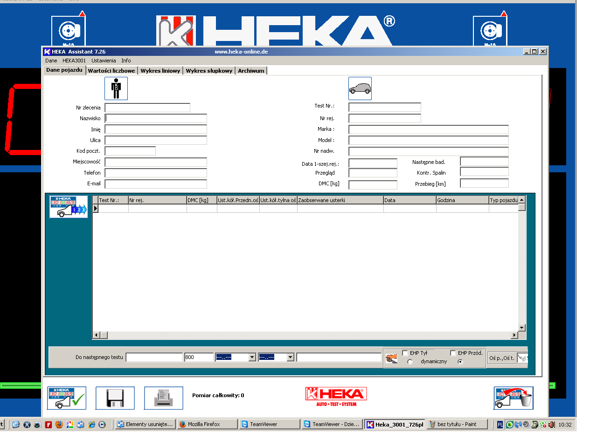Click the PL language indicator in tray
Screen dimensions: 597x447
(x=500, y=425)
